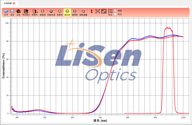Image resolution: width=192 pixels, height=125 pixels.
Task: Click the full-view expand icon
Action: coord(104,11)
